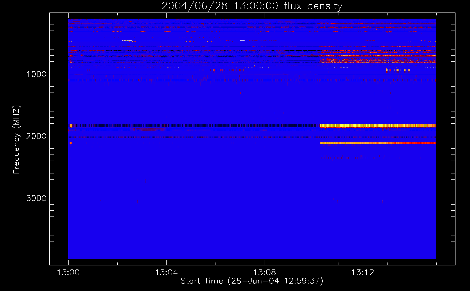Click the bright yellow emission band near 1800 MHz
The image size is (470, 291).
(x=378, y=126)
